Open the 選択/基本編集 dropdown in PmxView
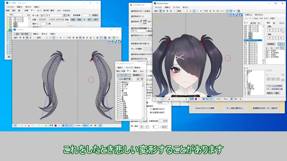287x161 pixels. pyautogui.click(x=22, y=34)
